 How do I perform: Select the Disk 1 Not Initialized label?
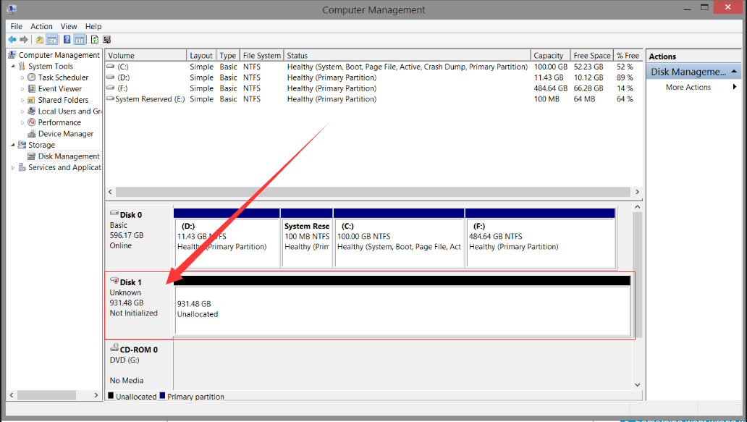point(133,313)
